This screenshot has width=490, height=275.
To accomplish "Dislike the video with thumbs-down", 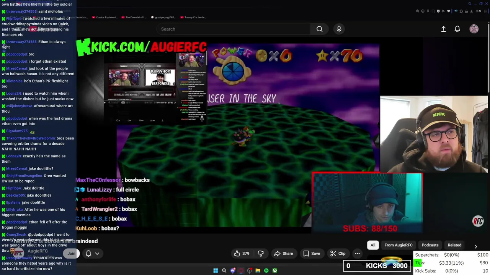I will (261, 253).
